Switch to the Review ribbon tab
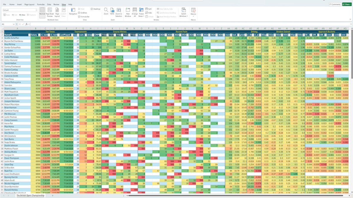353x198 pixels. pyautogui.click(x=56, y=5)
